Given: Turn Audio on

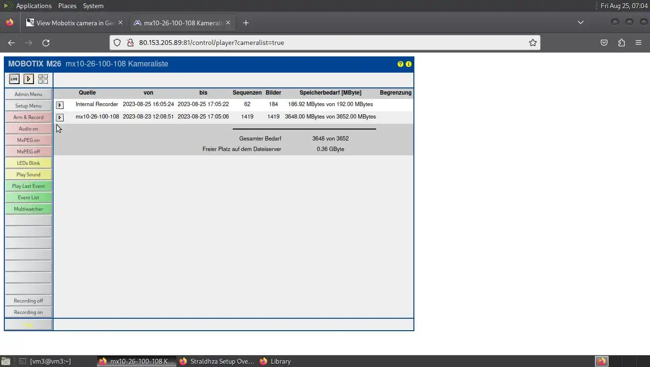Looking at the screenshot, I should click(x=28, y=129).
